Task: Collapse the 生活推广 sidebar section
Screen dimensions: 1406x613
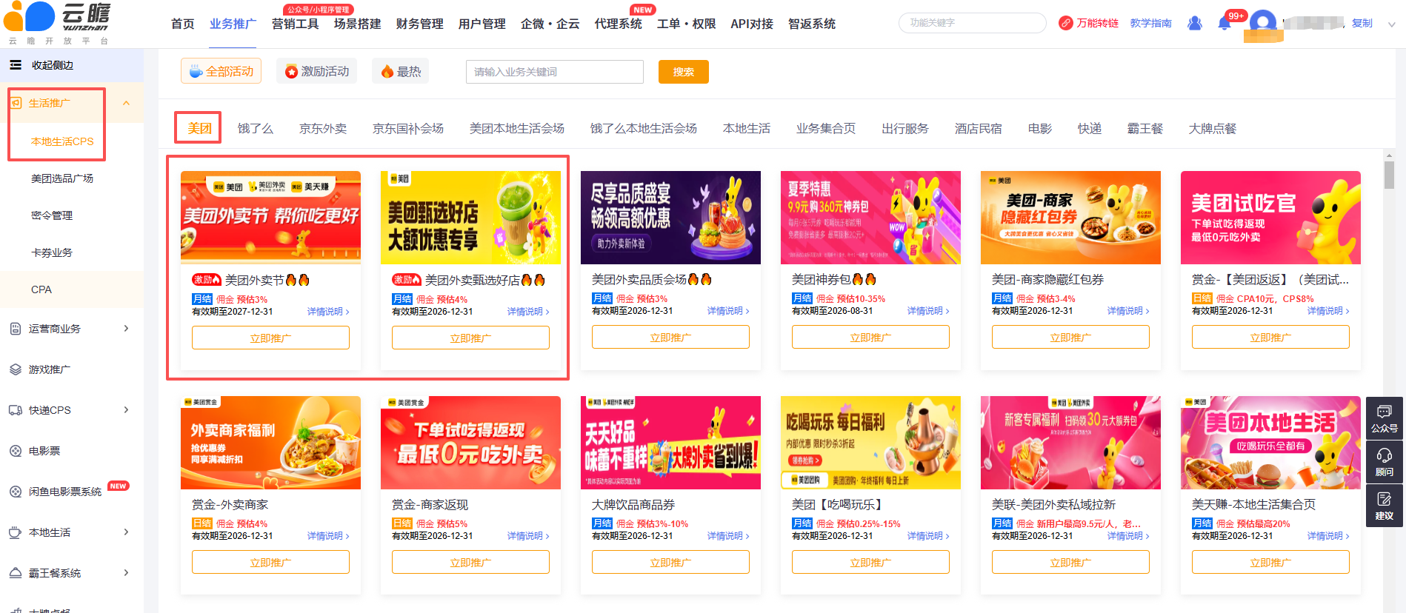Action: coord(126,103)
